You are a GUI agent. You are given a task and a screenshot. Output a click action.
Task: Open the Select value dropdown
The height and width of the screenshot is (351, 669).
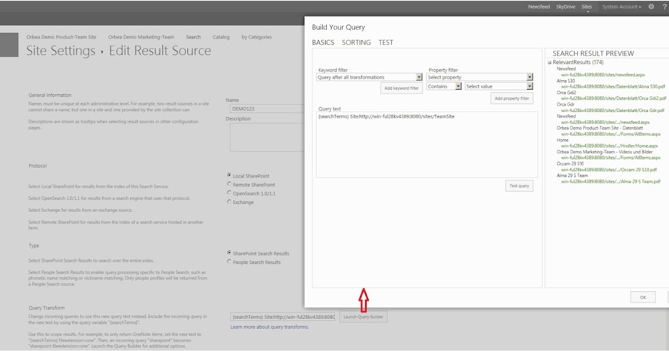529,86
